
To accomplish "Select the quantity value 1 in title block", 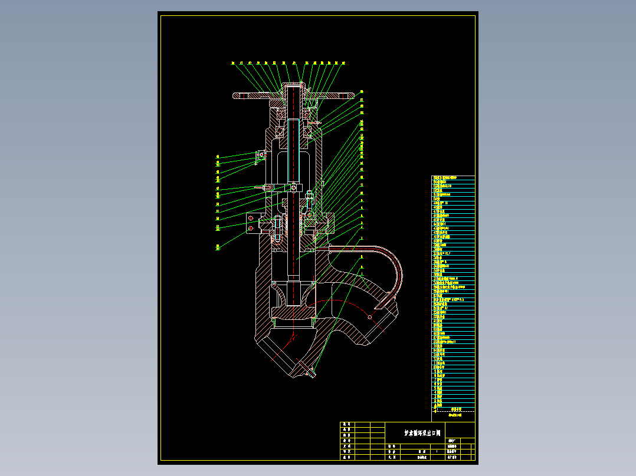I will pyautogui.click(x=437, y=451).
